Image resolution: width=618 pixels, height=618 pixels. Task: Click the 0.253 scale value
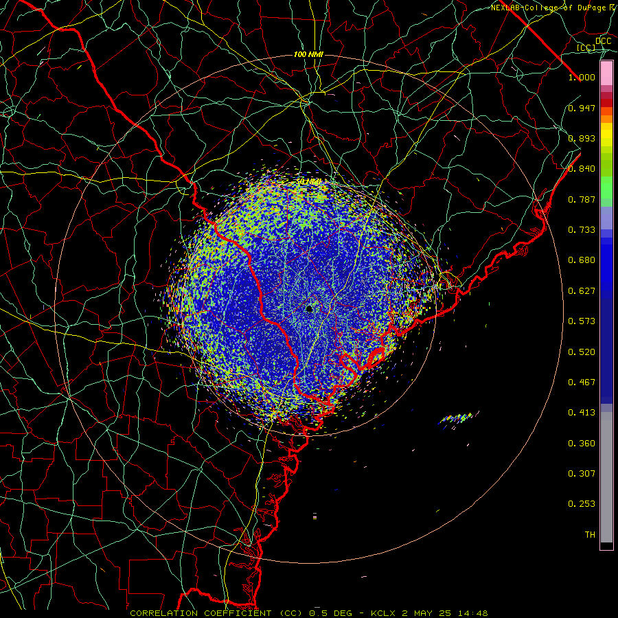click(582, 504)
